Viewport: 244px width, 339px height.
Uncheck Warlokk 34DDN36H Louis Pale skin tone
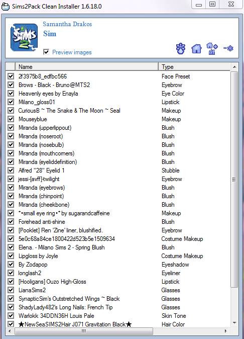[x=11, y=316]
